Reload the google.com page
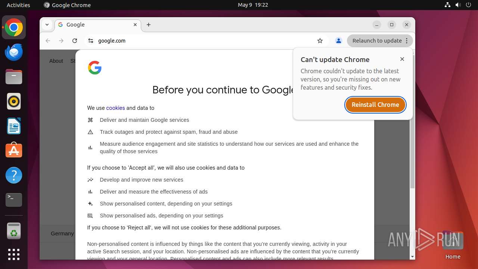The width and height of the screenshot is (478, 269). pos(75,41)
